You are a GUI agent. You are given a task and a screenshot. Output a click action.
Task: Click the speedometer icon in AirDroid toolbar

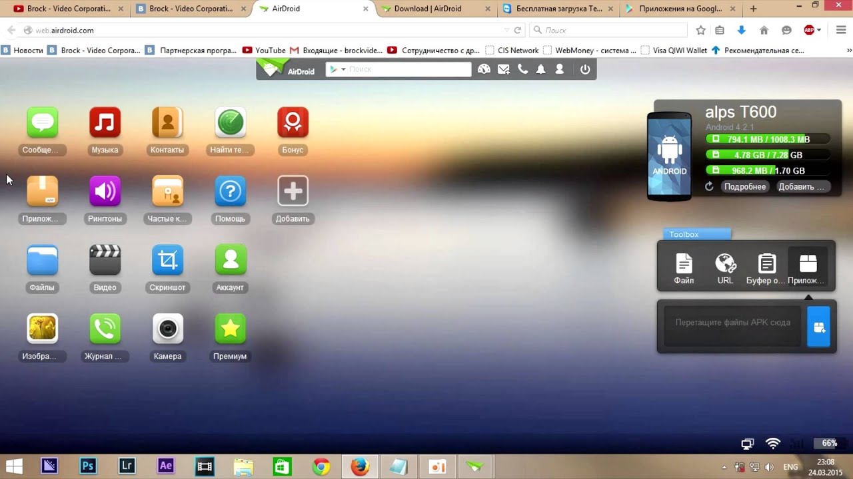pyautogui.click(x=484, y=69)
